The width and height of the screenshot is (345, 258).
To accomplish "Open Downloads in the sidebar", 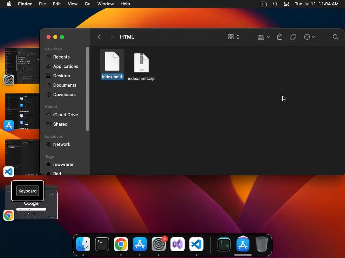I will [64, 94].
